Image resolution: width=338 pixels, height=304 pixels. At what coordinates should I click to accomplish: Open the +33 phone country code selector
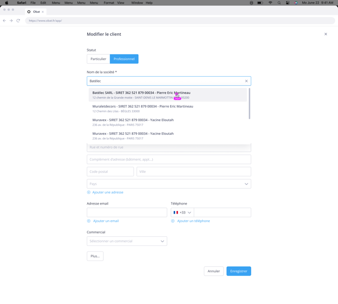(x=182, y=213)
